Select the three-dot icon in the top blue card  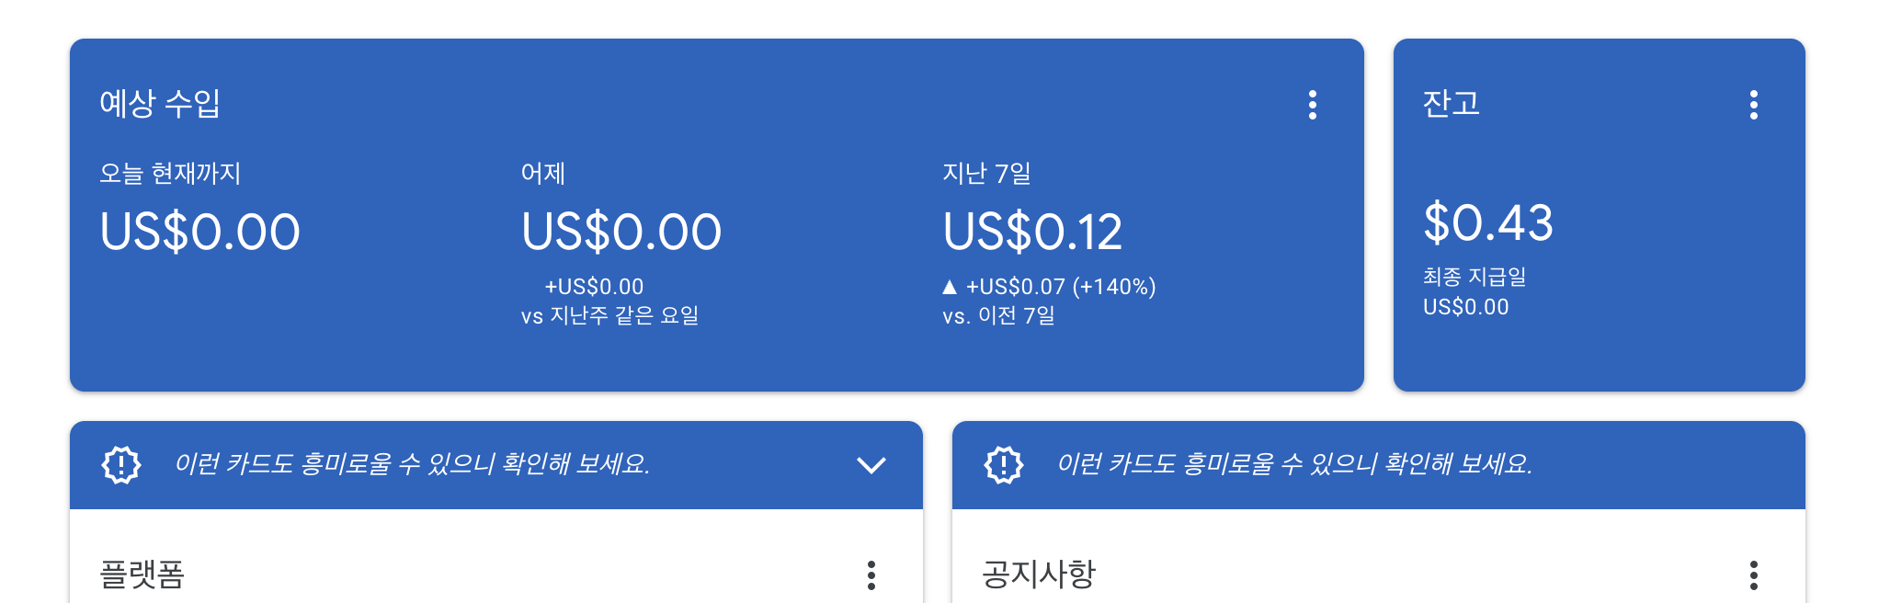pyautogui.click(x=1315, y=106)
